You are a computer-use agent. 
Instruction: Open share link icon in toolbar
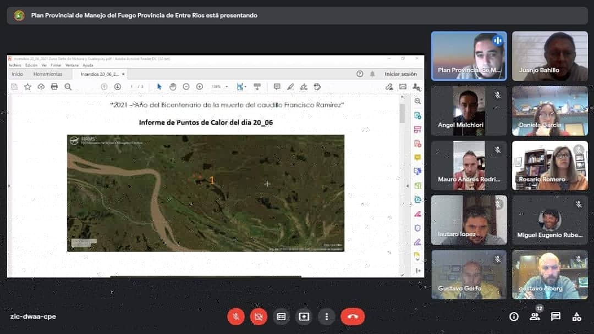(389, 87)
